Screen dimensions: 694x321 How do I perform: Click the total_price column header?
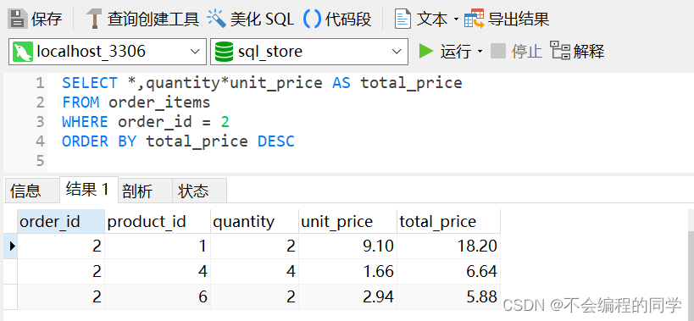pyautogui.click(x=449, y=222)
